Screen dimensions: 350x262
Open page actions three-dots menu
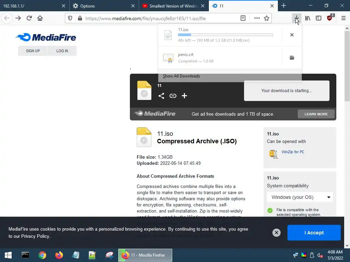click(x=257, y=18)
